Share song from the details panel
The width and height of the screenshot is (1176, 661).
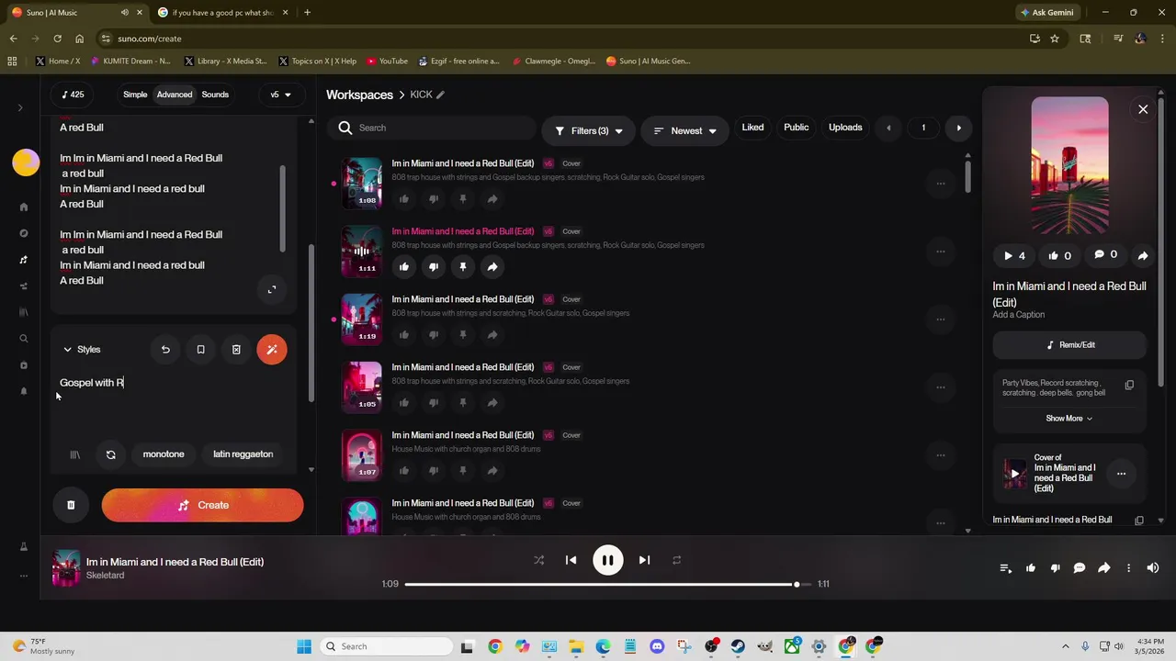point(1143,256)
